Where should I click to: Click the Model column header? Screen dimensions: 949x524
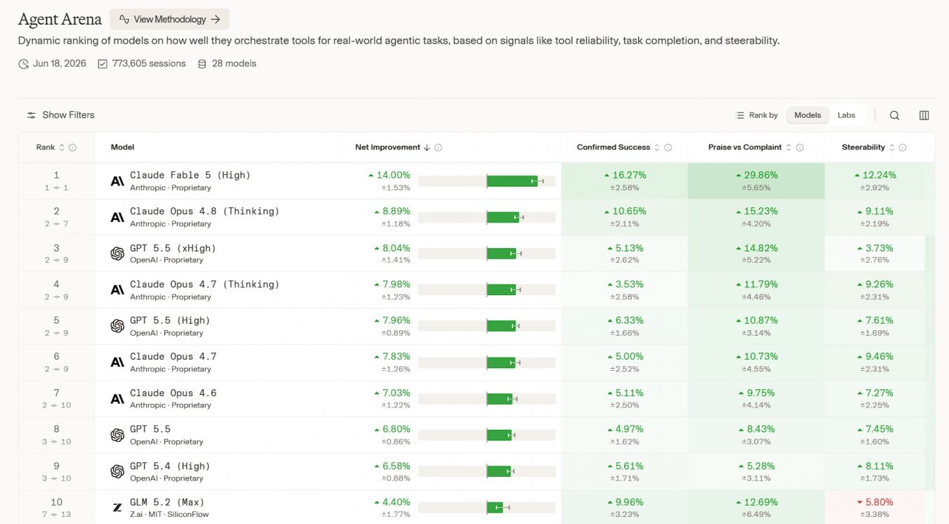pyautogui.click(x=122, y=148)
